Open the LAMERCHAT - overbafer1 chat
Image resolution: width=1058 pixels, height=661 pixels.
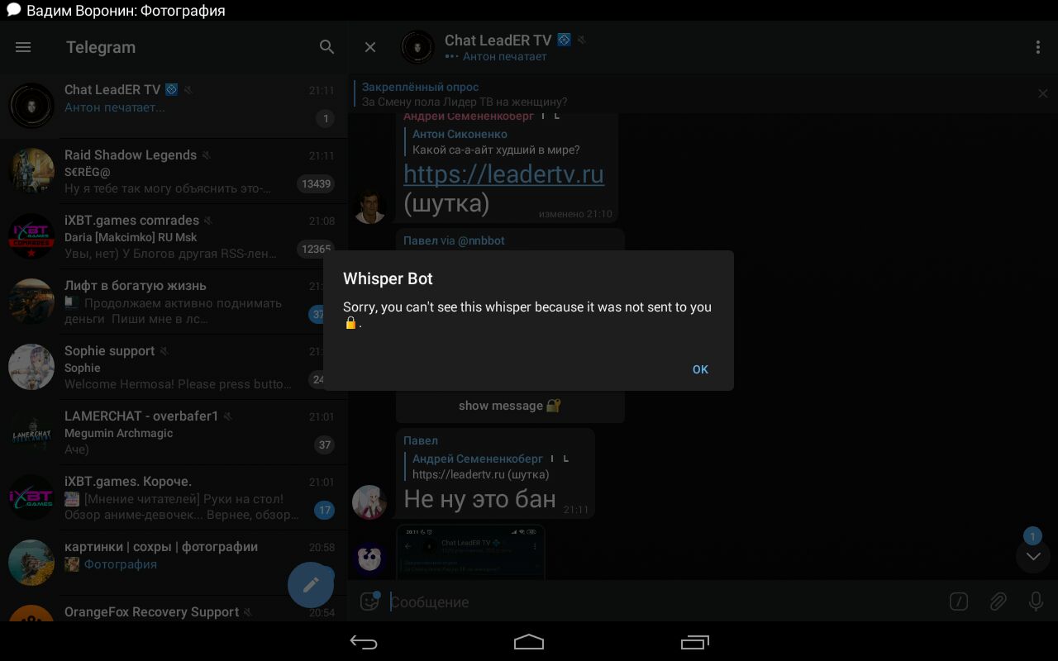pyautogui.click(x=174, y=432)
